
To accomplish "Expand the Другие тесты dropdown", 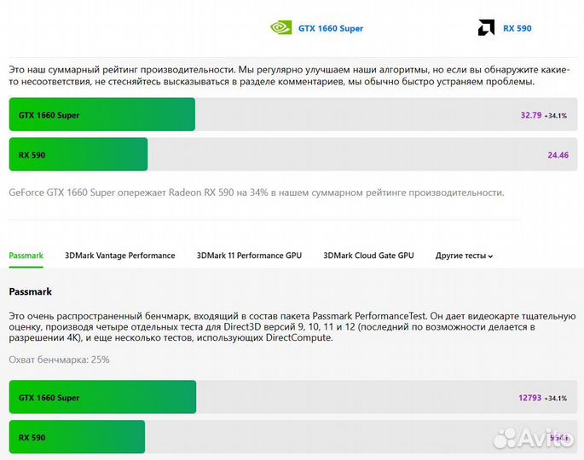I will 464,256.
